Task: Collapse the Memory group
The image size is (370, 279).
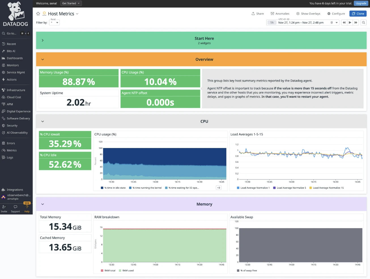Action: (42, 204)
